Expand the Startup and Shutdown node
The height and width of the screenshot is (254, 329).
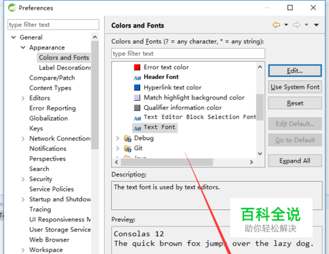23,199
